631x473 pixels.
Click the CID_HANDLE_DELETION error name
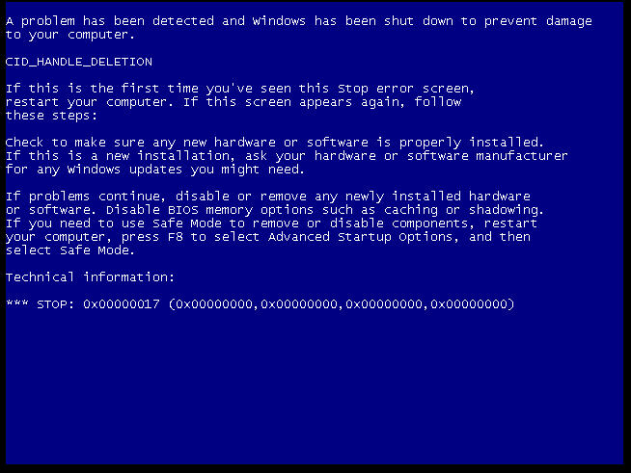tap(79, 62)
